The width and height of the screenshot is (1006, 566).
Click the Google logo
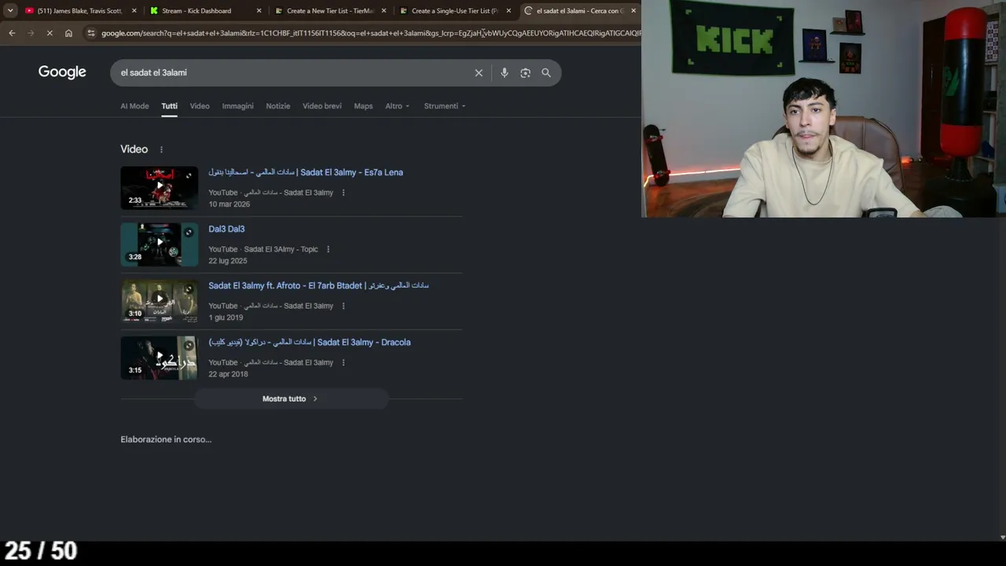62,72
